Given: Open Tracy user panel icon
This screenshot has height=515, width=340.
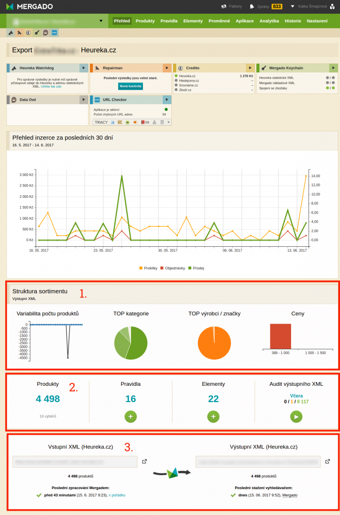Looking at the screenshot, I should (x=154, y=122).
